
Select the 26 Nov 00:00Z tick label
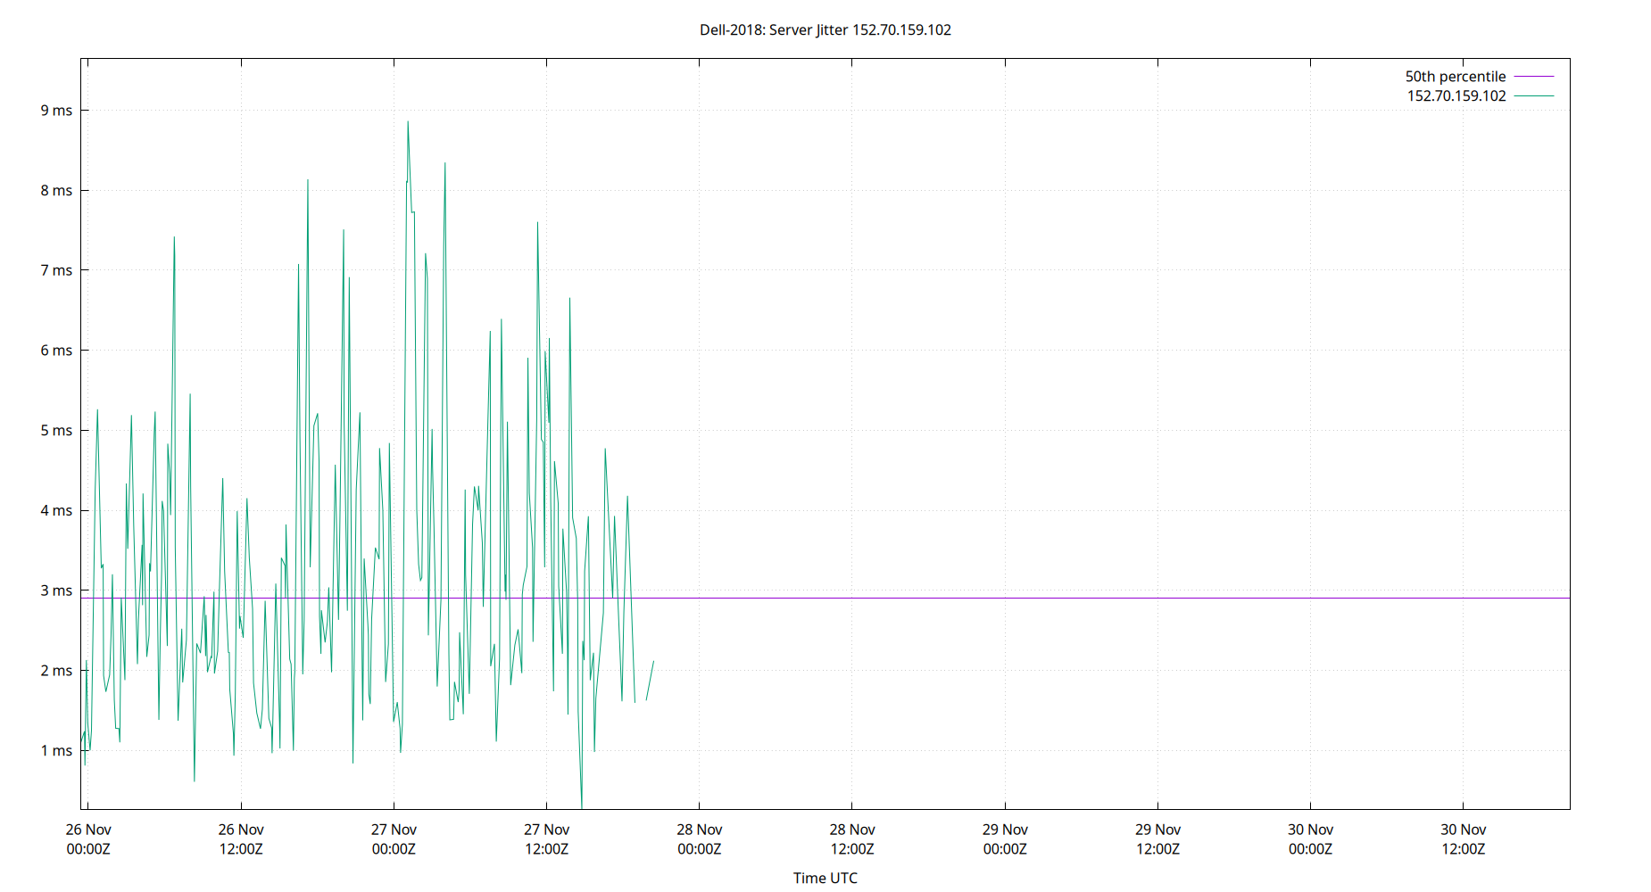coord(87,838)
